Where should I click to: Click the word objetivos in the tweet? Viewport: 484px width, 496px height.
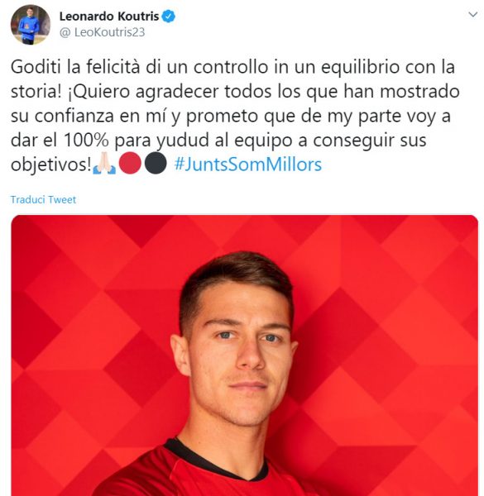pos(50,165)
